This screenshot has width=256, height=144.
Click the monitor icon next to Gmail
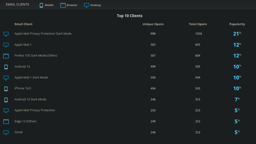tap(6, 132)
